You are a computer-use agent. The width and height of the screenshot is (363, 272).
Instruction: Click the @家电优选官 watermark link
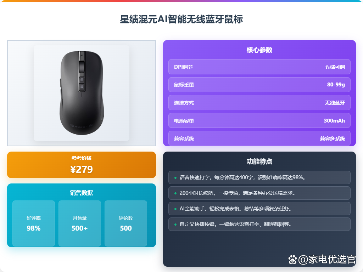[326, 259]
